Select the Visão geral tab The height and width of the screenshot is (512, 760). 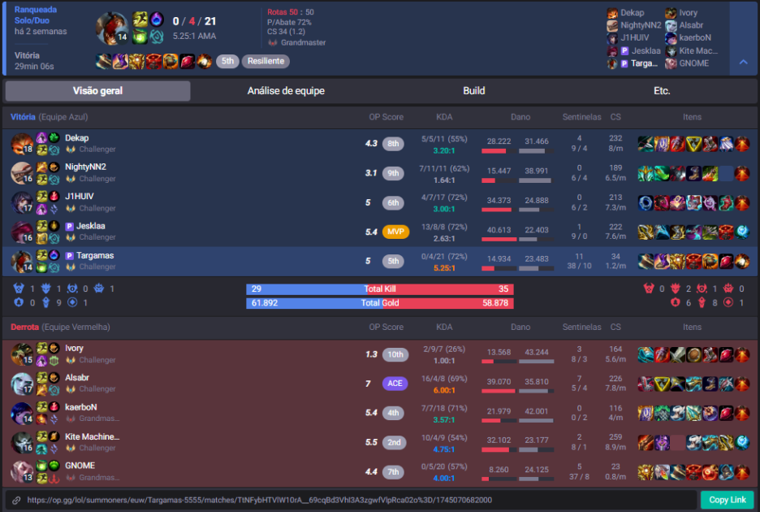pyautogui.click(x=97, y=91)
